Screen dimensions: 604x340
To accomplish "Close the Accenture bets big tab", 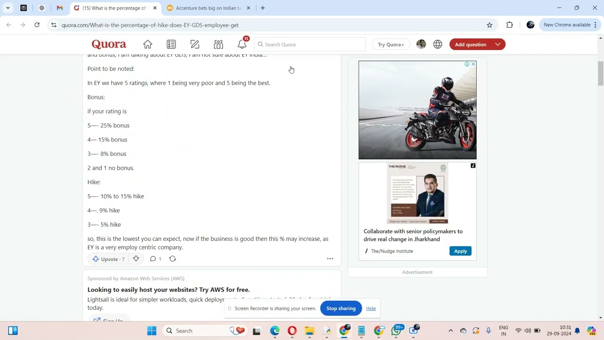I will pos(249,8).
